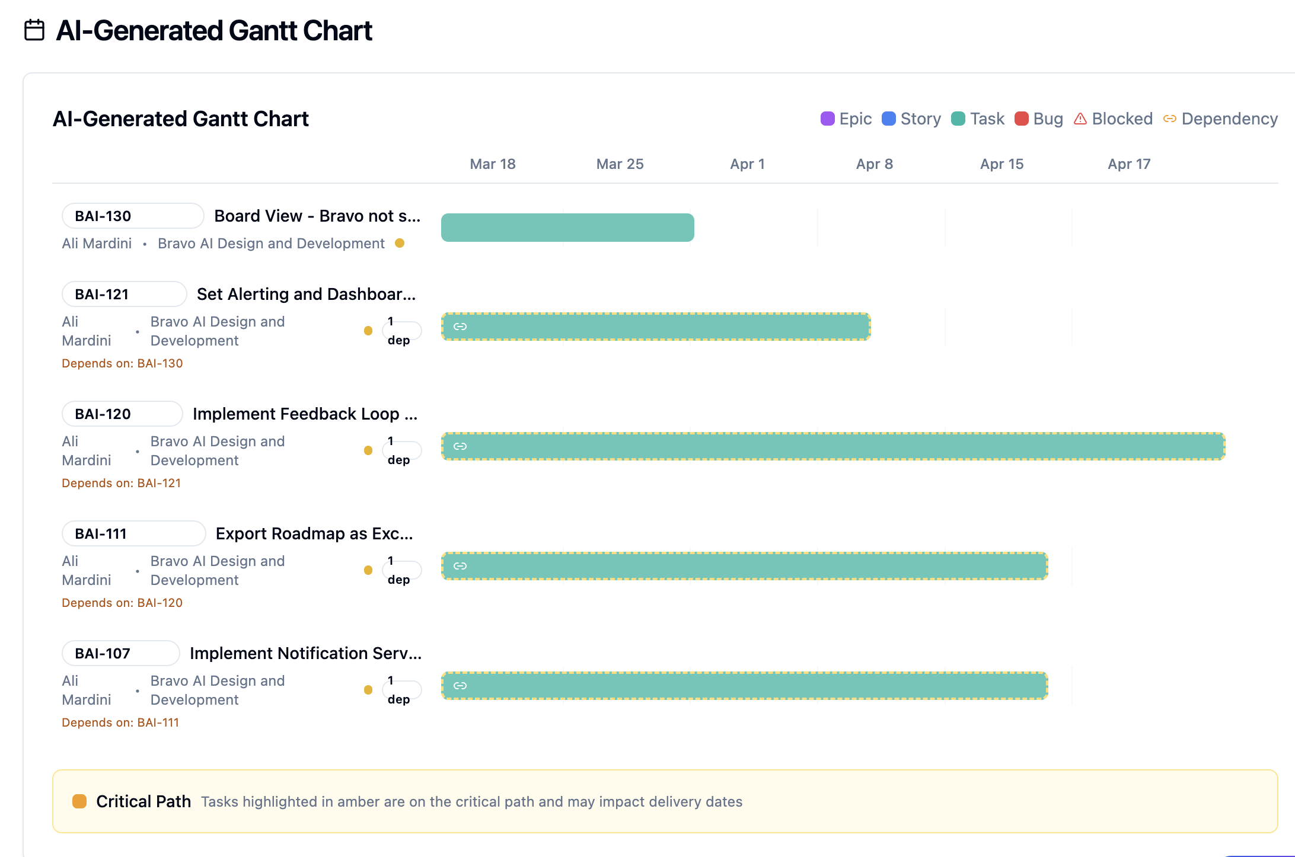The height and width of the screenshot is (857, 1295).
Task: Click the purple Epic legend swatch
Action: coord(827,119)
